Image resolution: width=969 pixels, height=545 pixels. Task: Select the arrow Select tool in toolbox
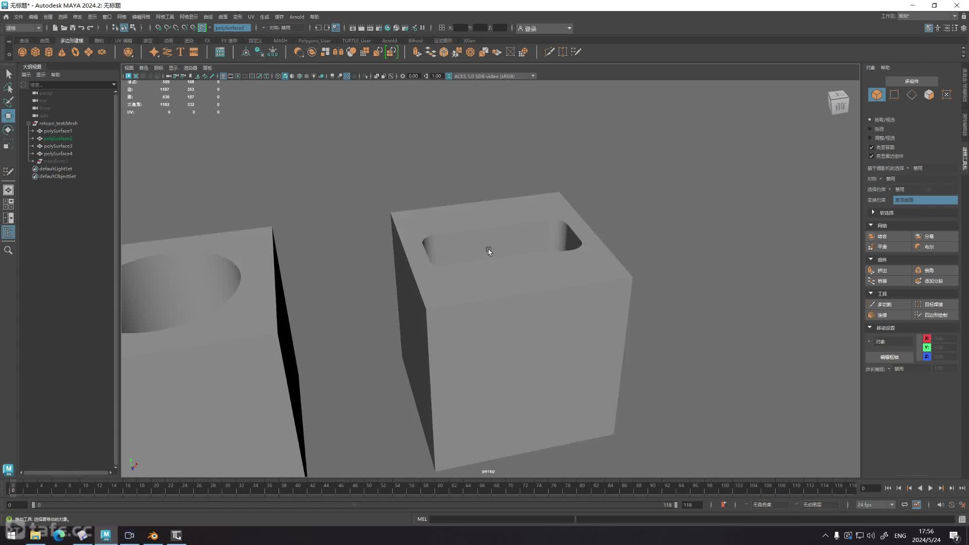click(9, 74)
